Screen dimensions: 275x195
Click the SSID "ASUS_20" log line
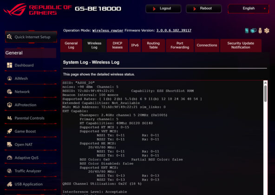pyautogui.click(x=79, y=83)
